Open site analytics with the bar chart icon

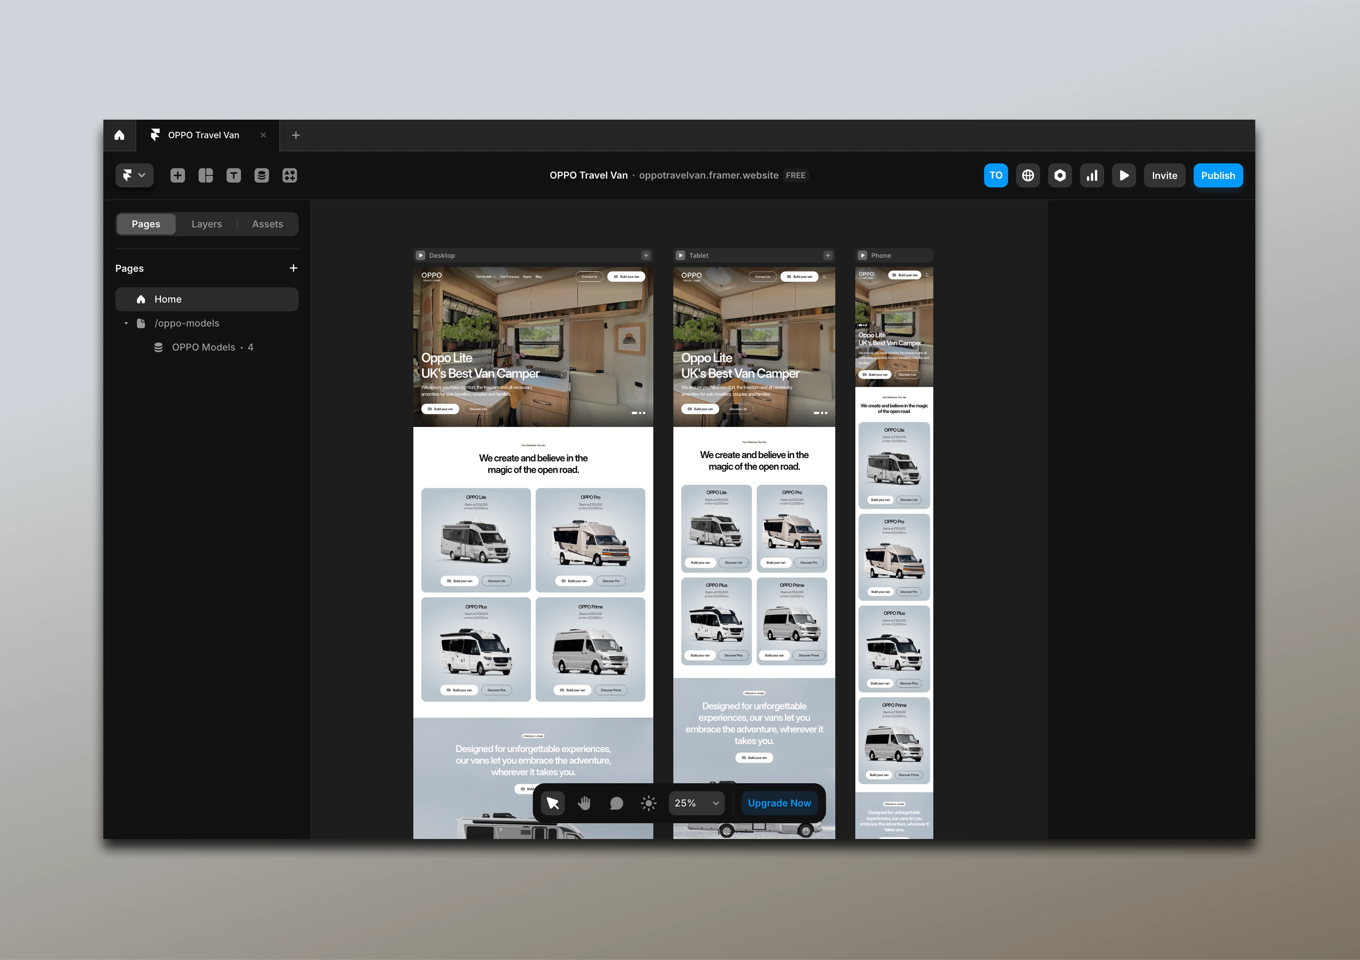[1092, 175]
